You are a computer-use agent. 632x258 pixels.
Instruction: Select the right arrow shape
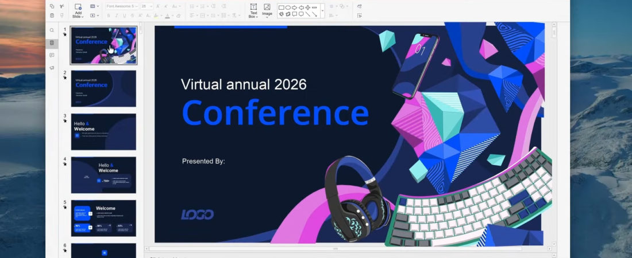click(x=295, y=7)
